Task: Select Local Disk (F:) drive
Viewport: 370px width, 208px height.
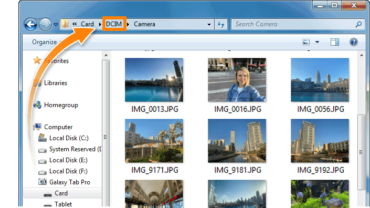Action: 68,171
